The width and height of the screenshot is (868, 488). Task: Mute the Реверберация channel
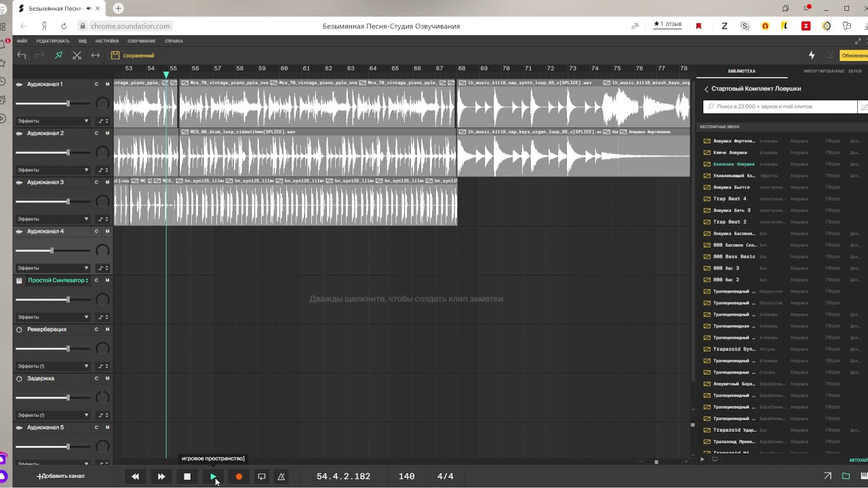107,329
